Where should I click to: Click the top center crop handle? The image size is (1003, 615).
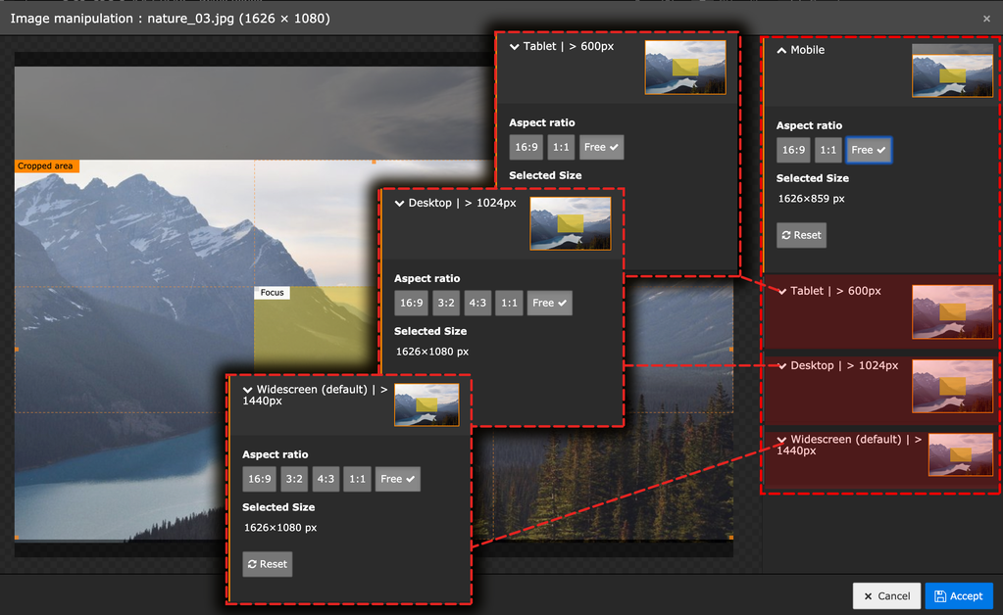click(x=373, y=162)
